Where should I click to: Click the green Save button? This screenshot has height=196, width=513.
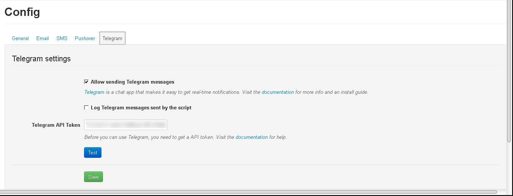tap(93, 177)
